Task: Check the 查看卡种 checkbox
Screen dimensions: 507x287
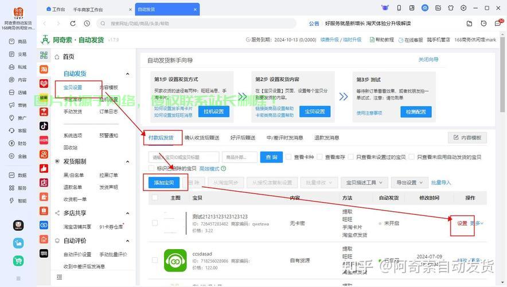Action: click(x=288, y=157)
